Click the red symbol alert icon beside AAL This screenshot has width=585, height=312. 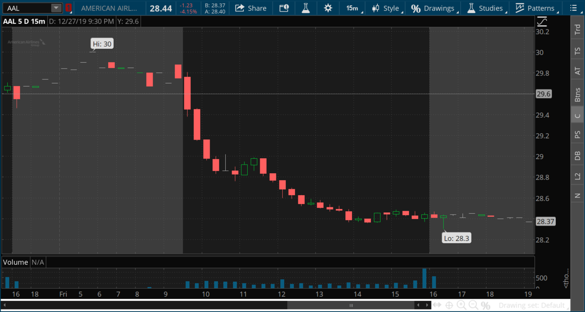pyautogui.click(x=68, y=8)
